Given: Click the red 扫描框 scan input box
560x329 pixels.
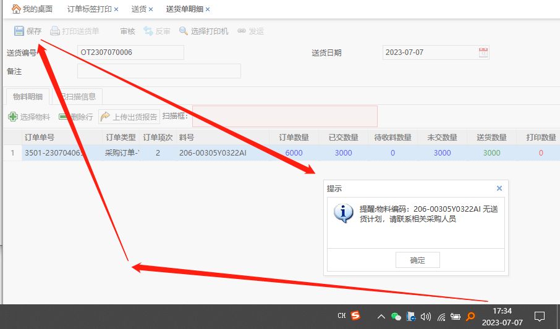Looking at the screenshot, I should pyautogui.click(x=284, y=116).
